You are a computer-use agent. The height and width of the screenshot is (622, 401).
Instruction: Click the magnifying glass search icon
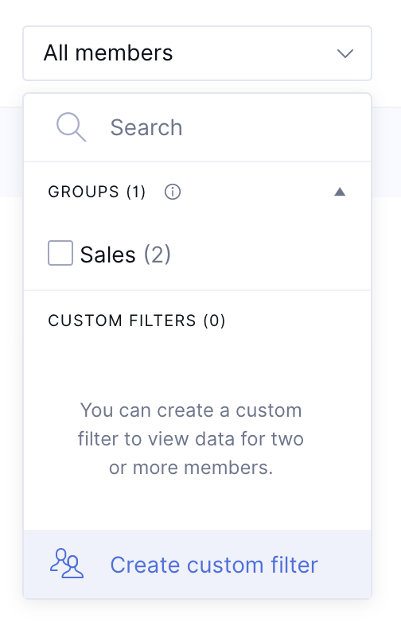tap(72, 127)
